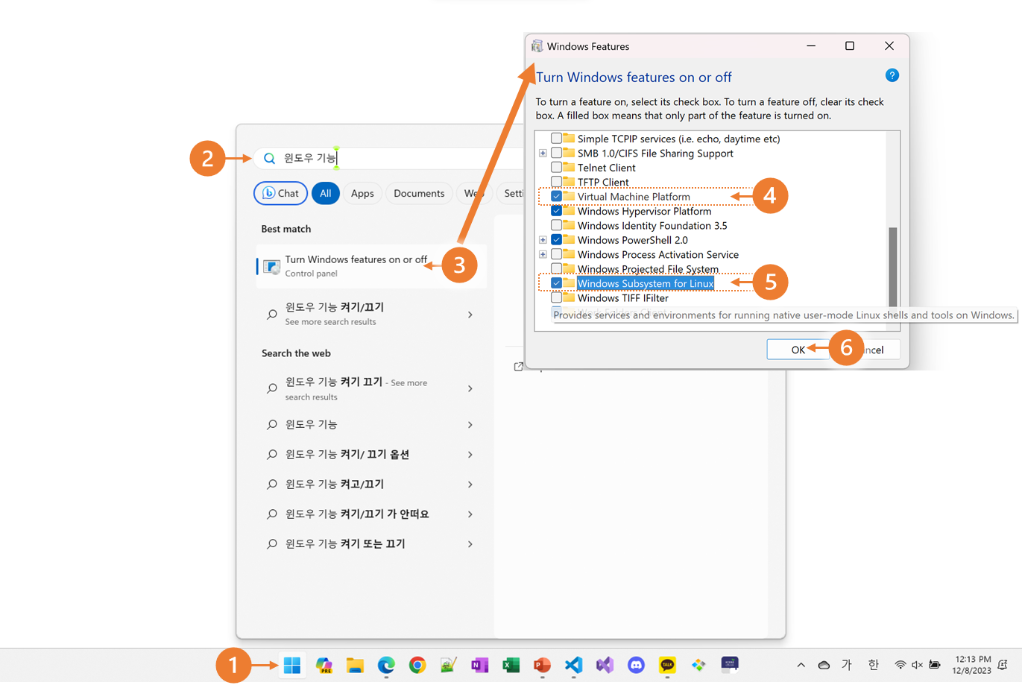
Task: Launch Visual Studio Code from the taskbar
Action: click(573, 665)
